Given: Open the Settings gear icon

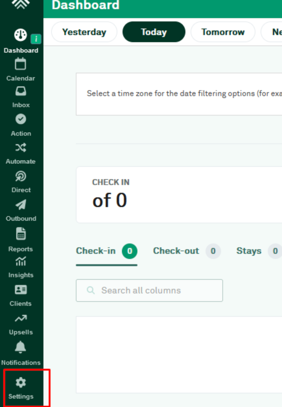Looking at the screenshot, I should pos(21,383).
